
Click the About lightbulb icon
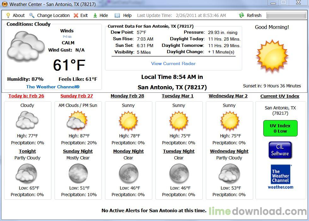tap(8, 15)
